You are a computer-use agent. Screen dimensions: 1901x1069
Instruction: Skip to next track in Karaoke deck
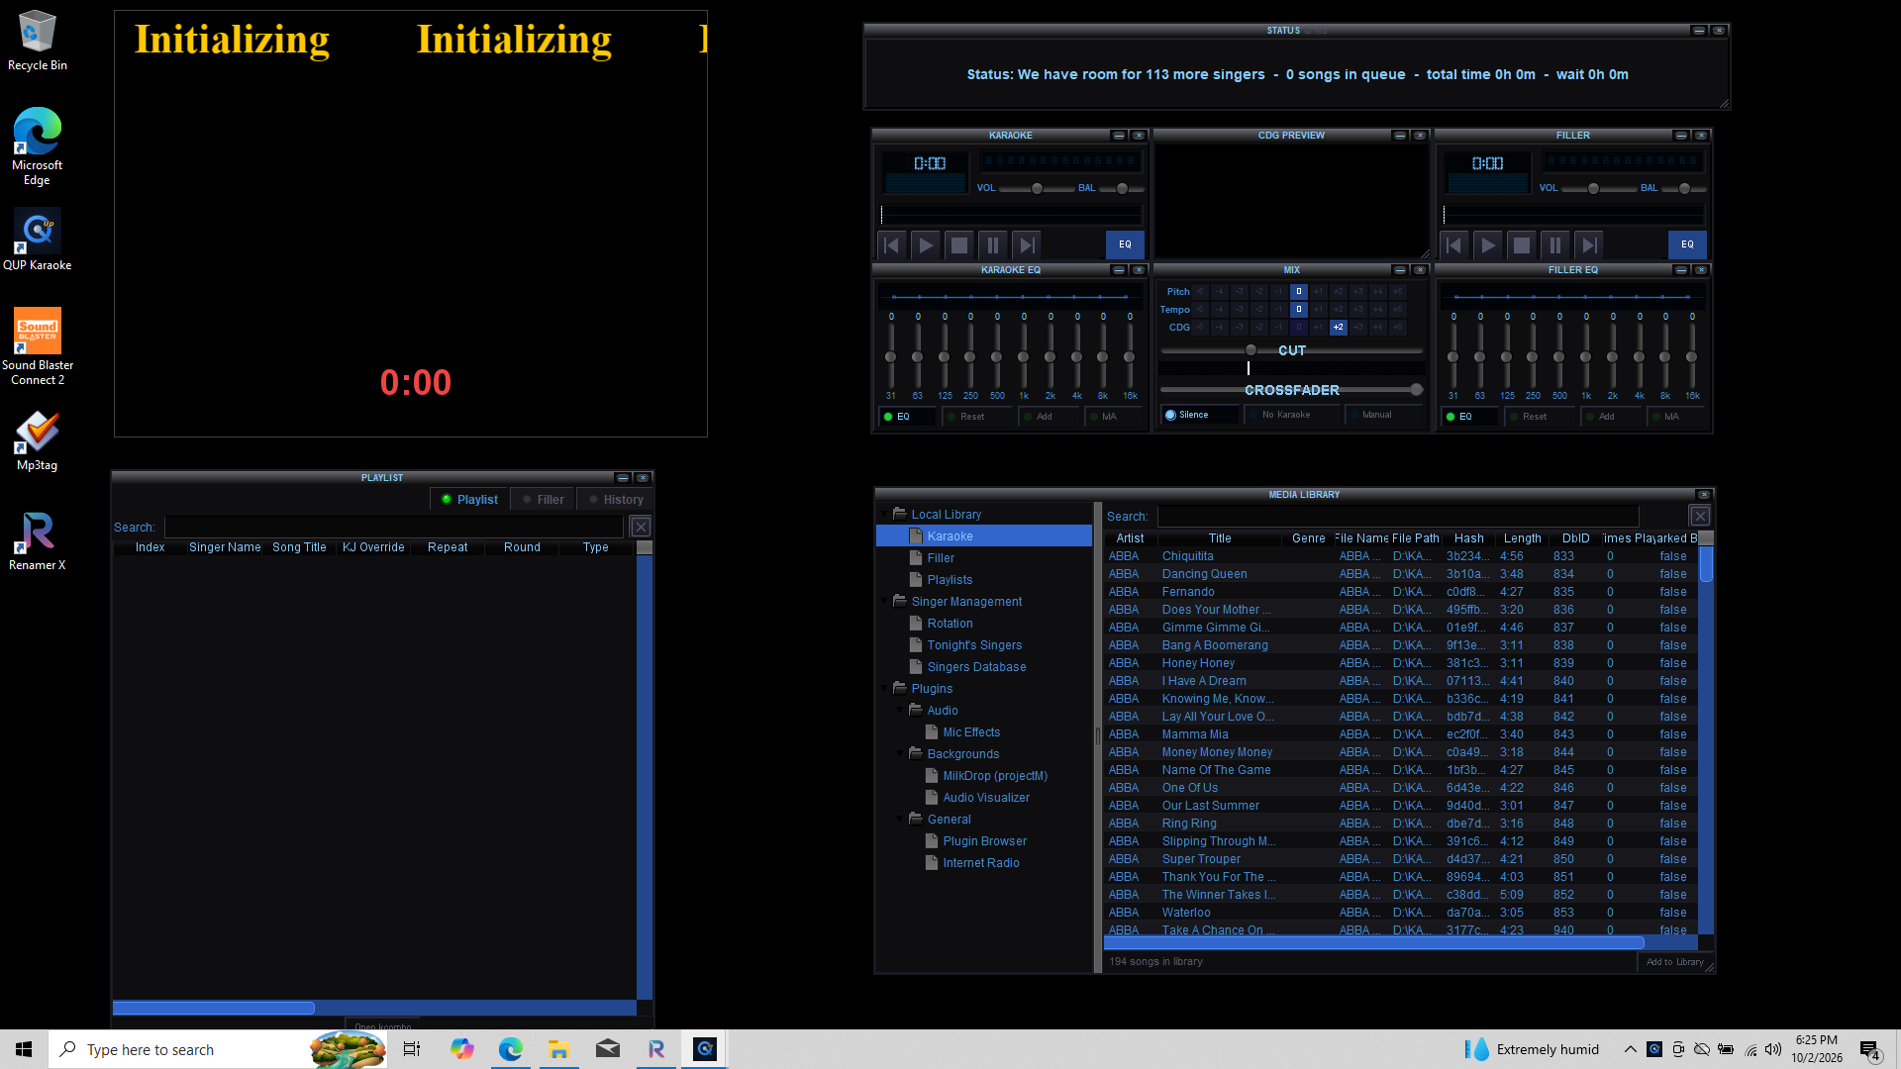tap(1027, 245)
